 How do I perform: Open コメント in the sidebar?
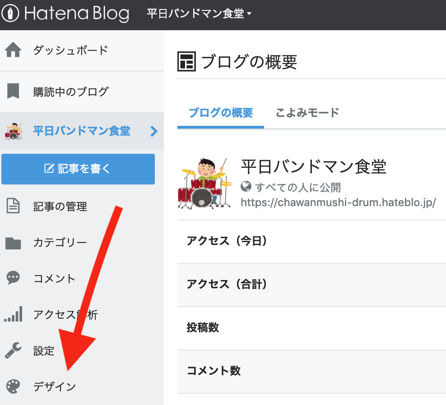54,278
